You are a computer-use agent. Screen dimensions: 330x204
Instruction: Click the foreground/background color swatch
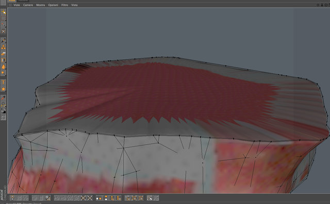(x=3, y=111)
